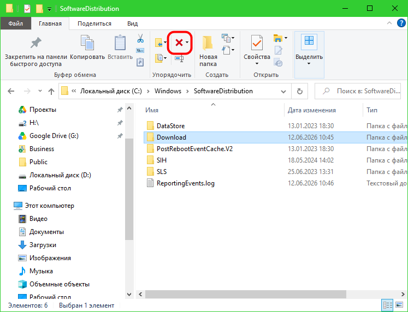
Task: Open the delete options dropdown arrow
Action: (x=187, y=43)
